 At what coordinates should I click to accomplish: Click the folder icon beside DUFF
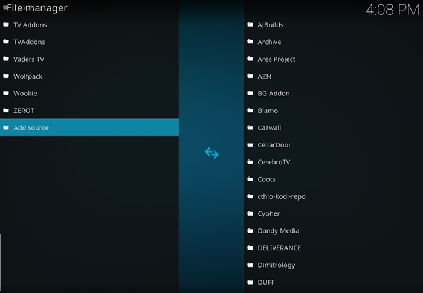click(x=250, y=282)
